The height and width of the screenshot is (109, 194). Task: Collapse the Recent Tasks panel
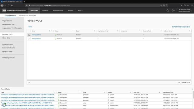pos(192,89)
